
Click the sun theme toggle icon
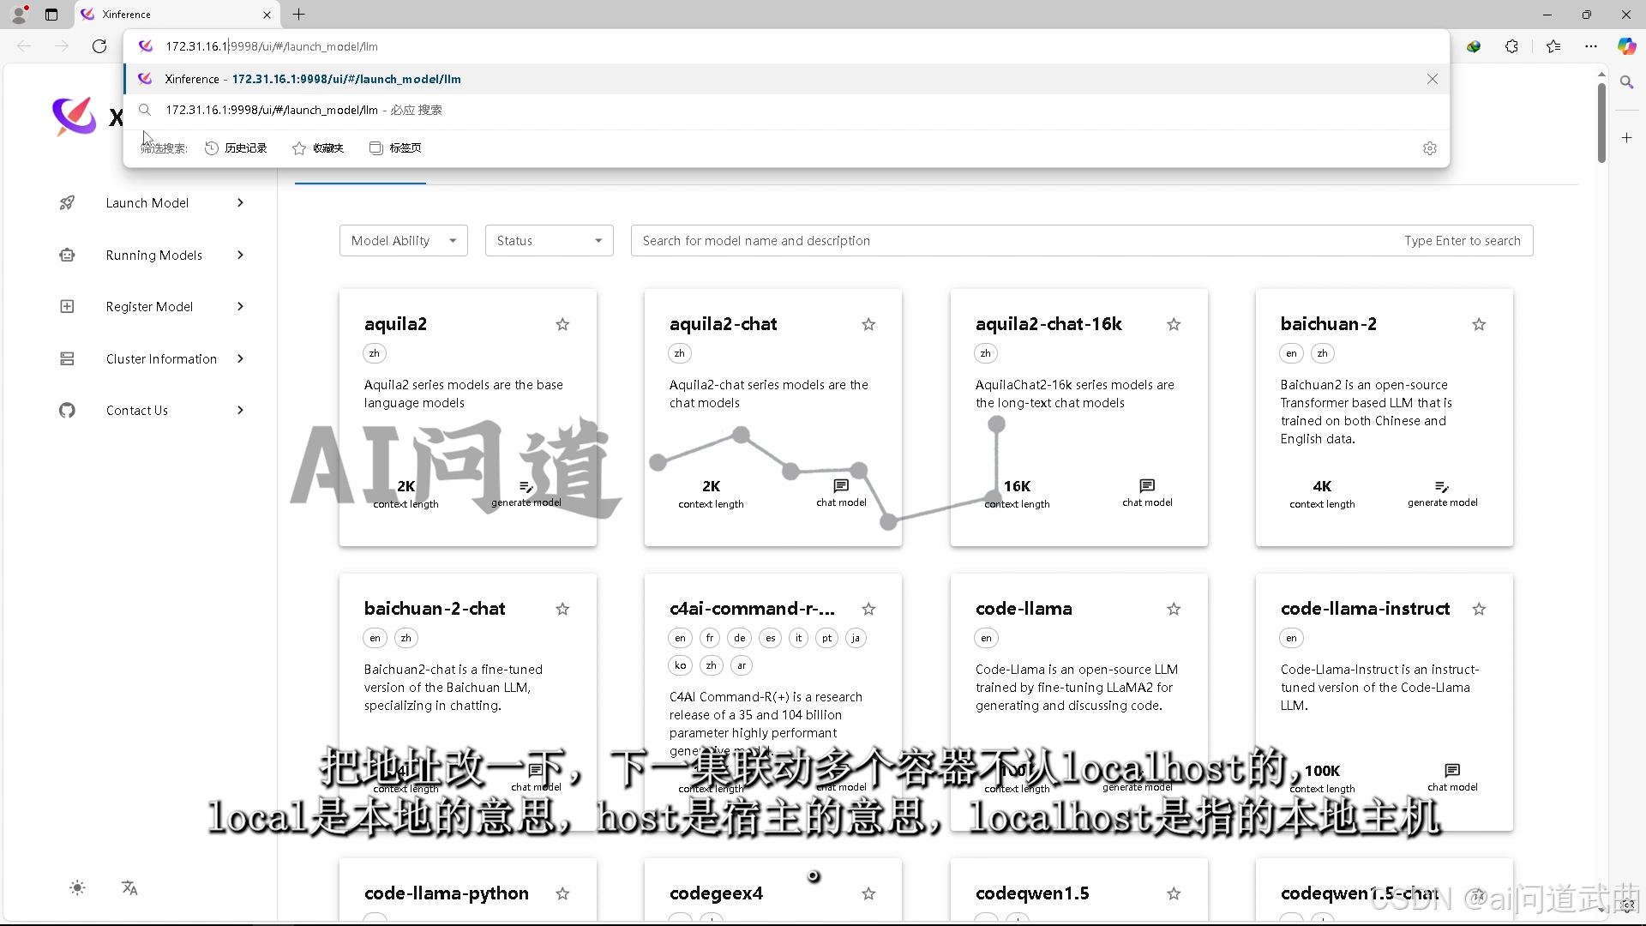pyautogui.click(x=77, y=888)
